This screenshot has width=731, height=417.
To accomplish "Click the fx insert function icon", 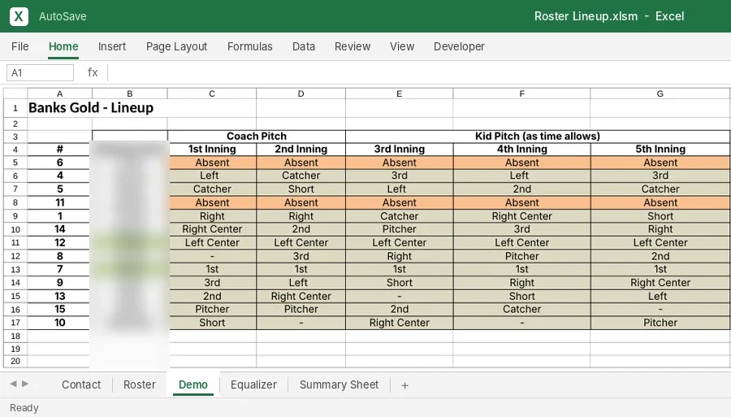I will point(93,73).
